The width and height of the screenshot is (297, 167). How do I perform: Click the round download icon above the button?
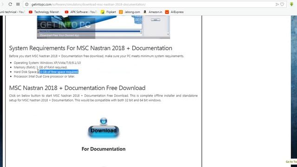[x=103, y=121]
